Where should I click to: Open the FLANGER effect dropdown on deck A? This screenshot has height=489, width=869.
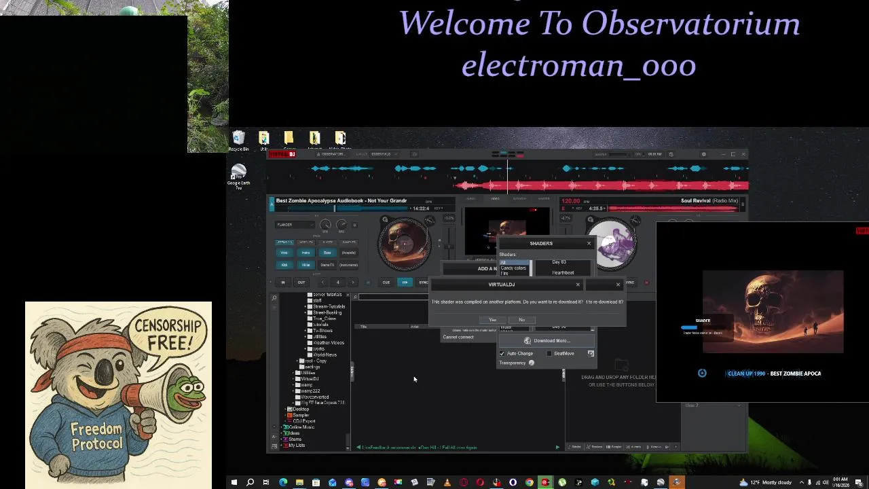pyautogui.click(x=295, y=225)
